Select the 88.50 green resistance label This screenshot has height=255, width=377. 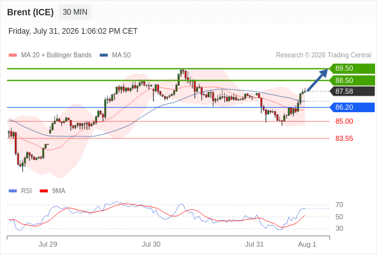click(352, 80)
